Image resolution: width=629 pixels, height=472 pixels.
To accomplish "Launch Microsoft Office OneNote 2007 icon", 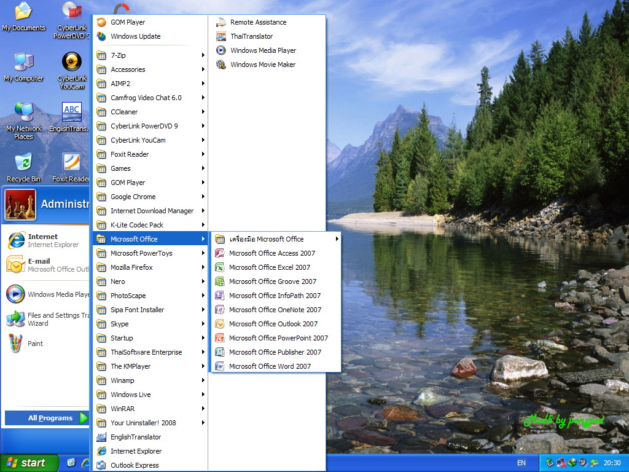I will click(219, 310).
